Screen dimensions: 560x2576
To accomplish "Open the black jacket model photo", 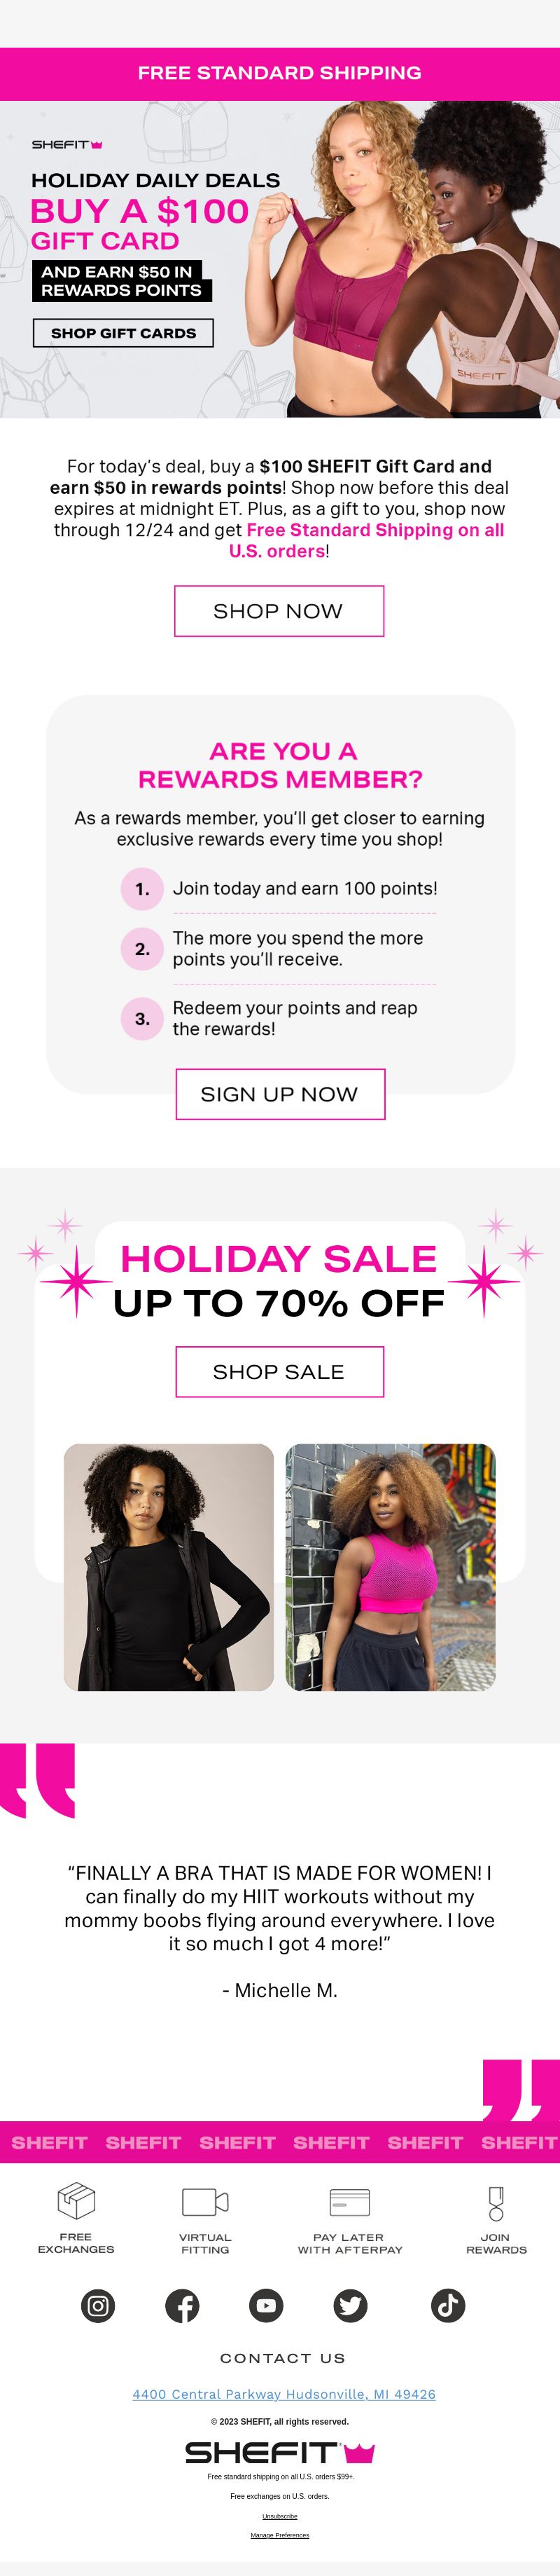I will coord(169,1567).
